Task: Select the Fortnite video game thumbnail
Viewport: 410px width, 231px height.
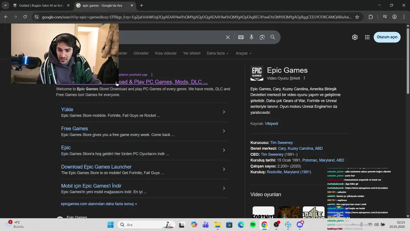Action: click(263, 212)
